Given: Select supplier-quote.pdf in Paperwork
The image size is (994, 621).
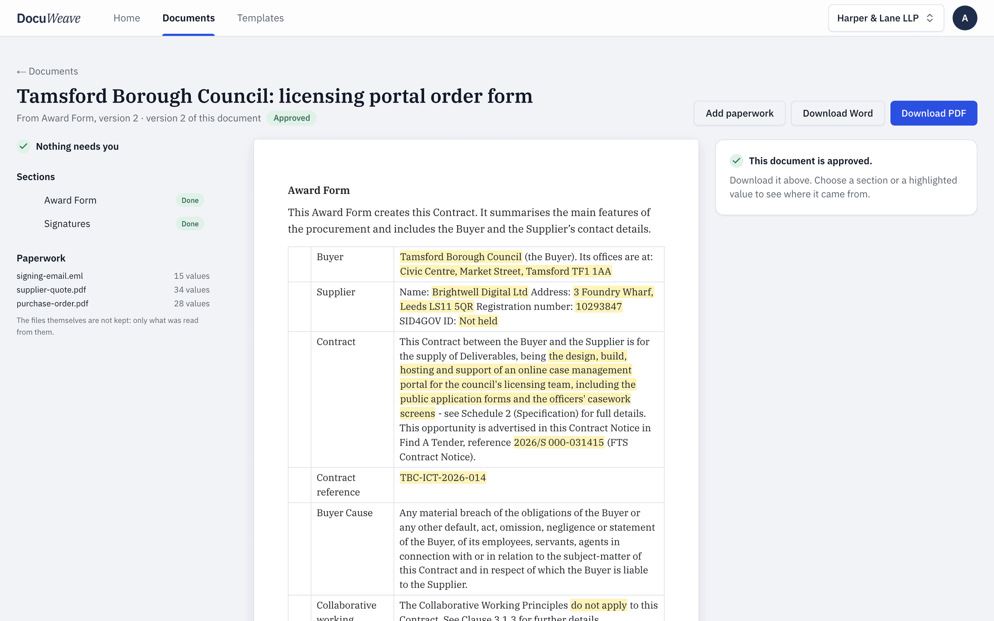Looking at the screenshot, I should point(51,289).
